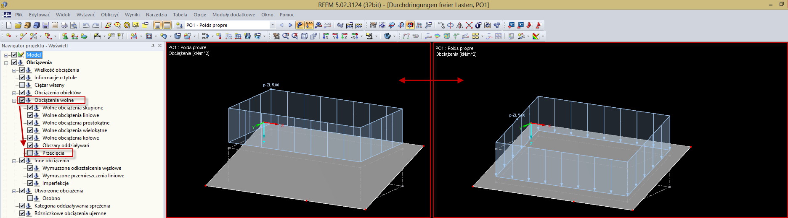Open model info icon
The image size is (788, 218).
click(x=478, y=25)
